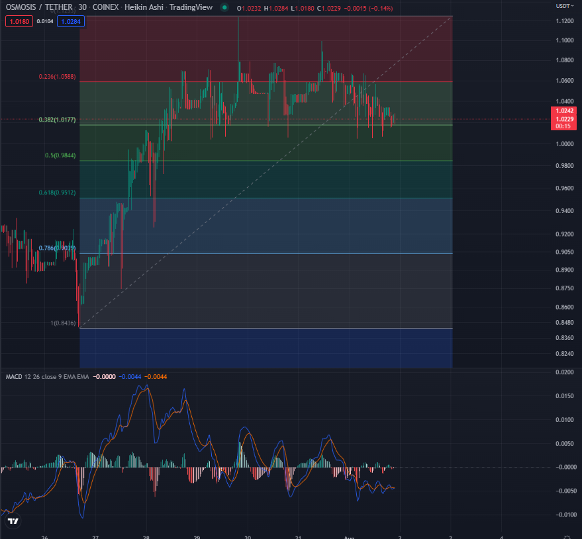Viewport: 582px width, 539px height.
Task: Click the 1.1200 price scale label
Action: point(565,21)
